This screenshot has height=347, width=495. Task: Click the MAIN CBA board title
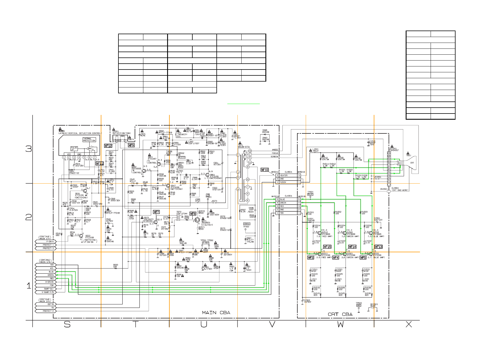[x=216, y=313]
